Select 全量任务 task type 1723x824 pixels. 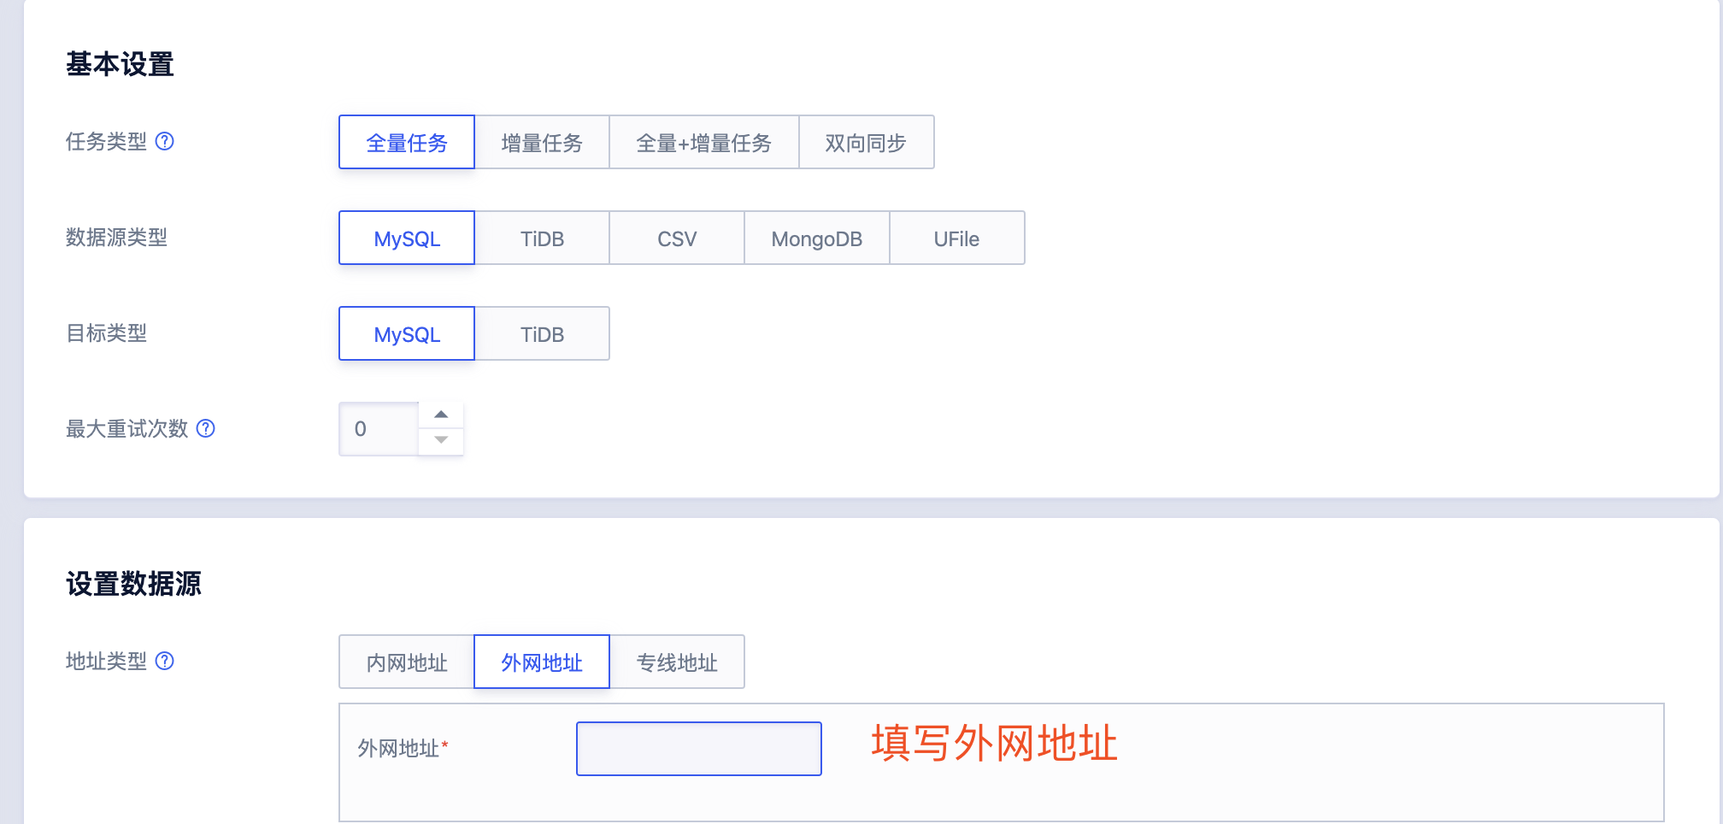pyautogui.click(x=406, y=143)
